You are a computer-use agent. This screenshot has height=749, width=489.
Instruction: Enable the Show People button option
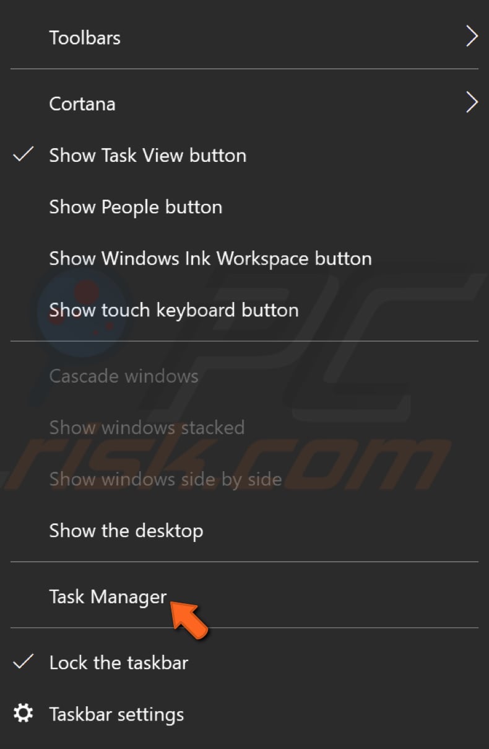tap(136, 207)
